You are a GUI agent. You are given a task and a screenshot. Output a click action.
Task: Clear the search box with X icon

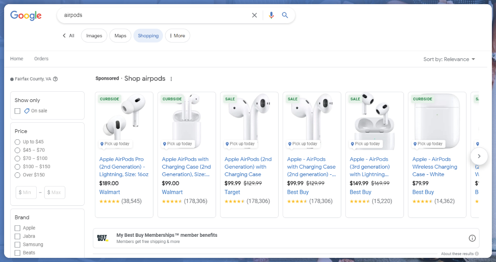pos(254,15)
